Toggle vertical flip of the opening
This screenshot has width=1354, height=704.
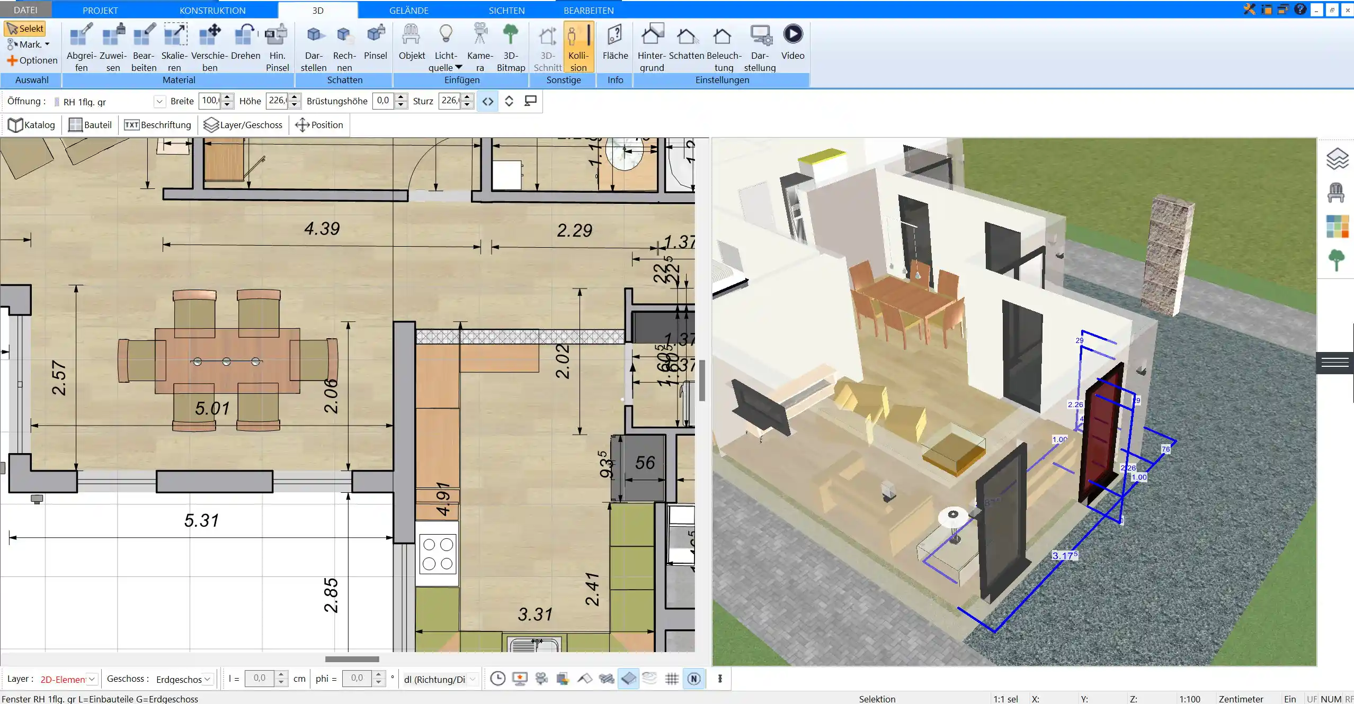(509, 101)
